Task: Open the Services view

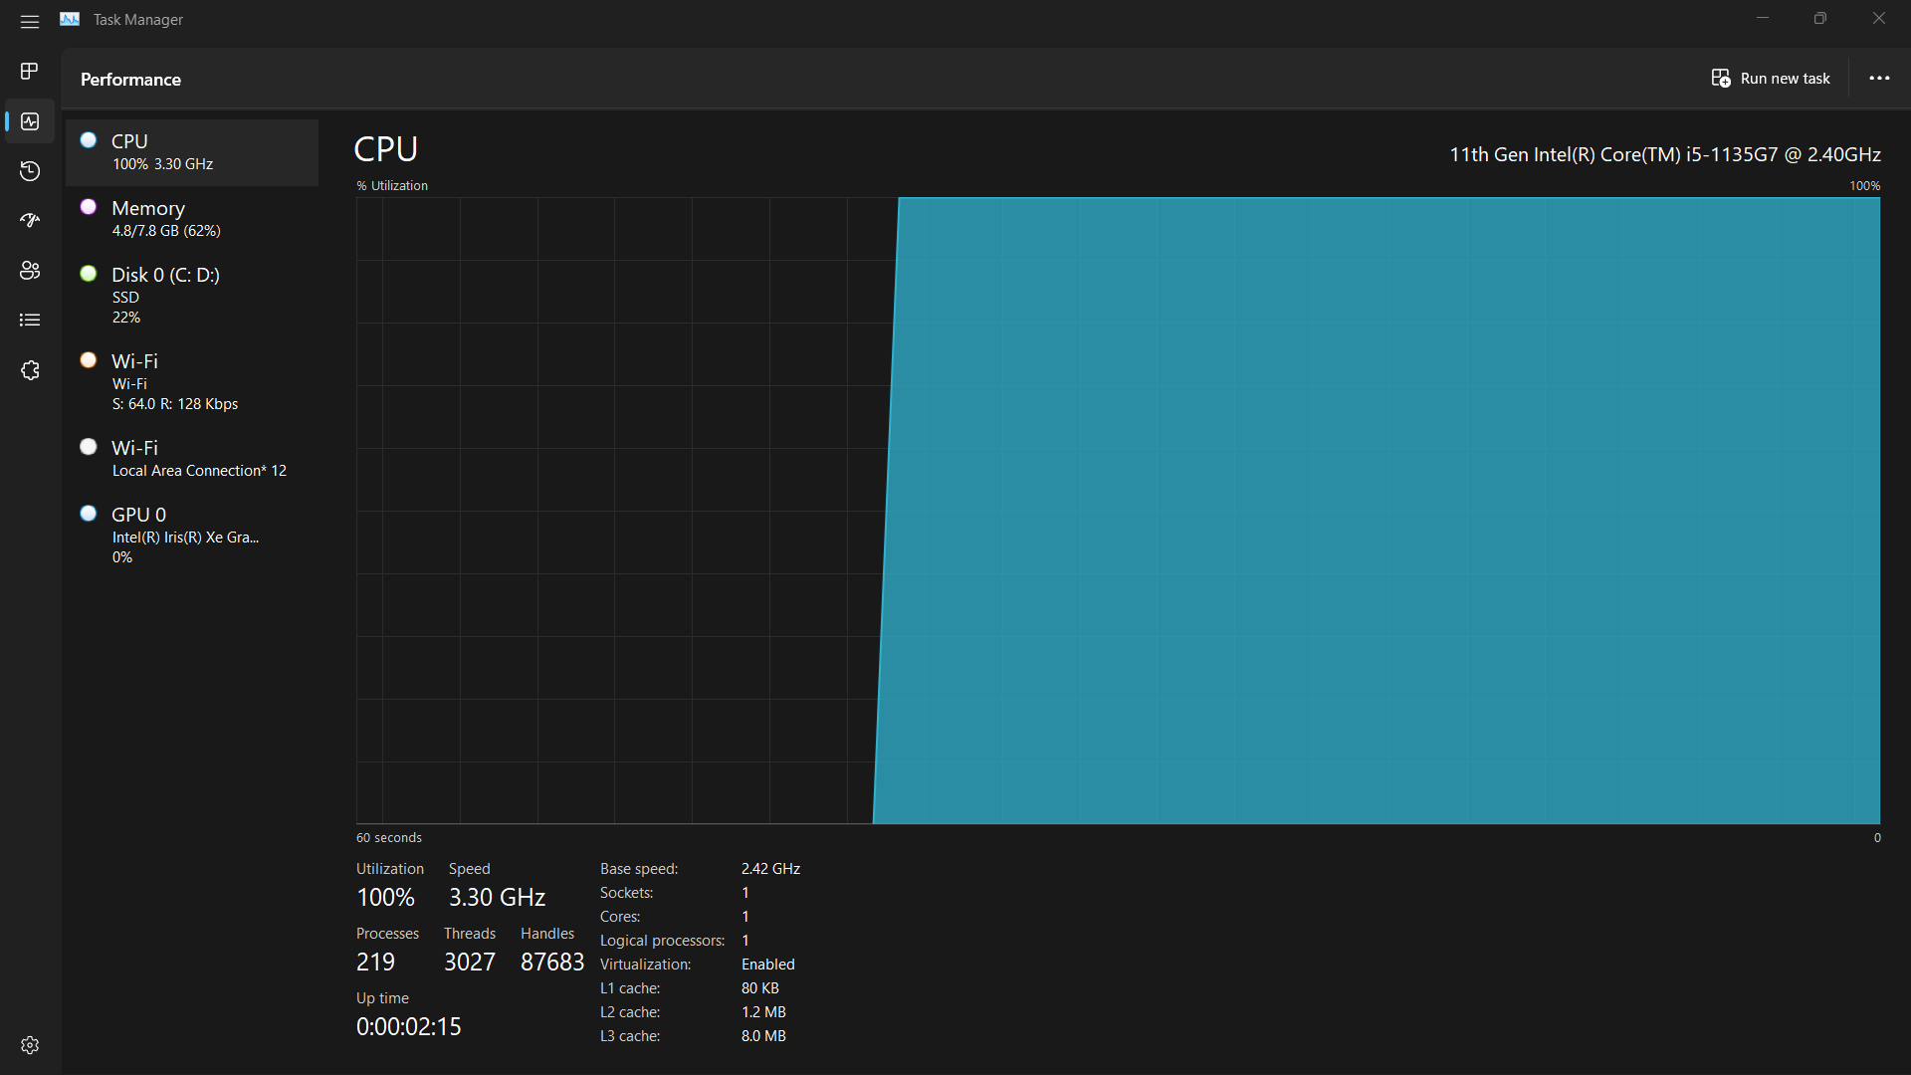Action: [x=30, y=369]
